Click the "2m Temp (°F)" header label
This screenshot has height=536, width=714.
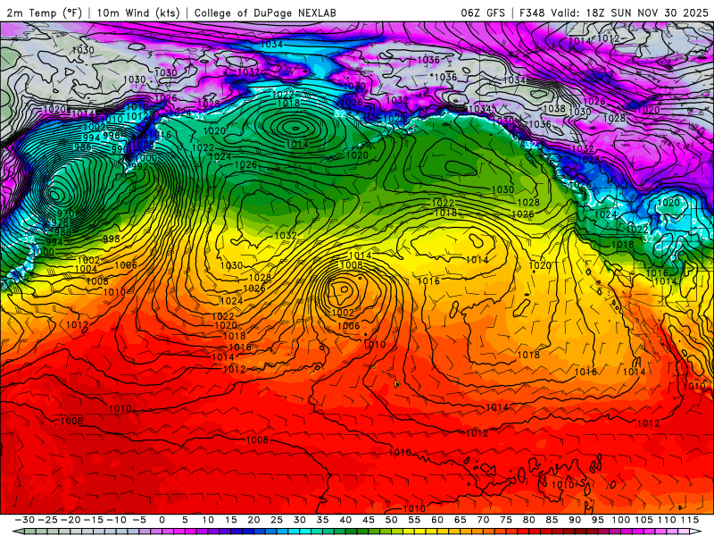pyautogui.click(x=44, y=13)
